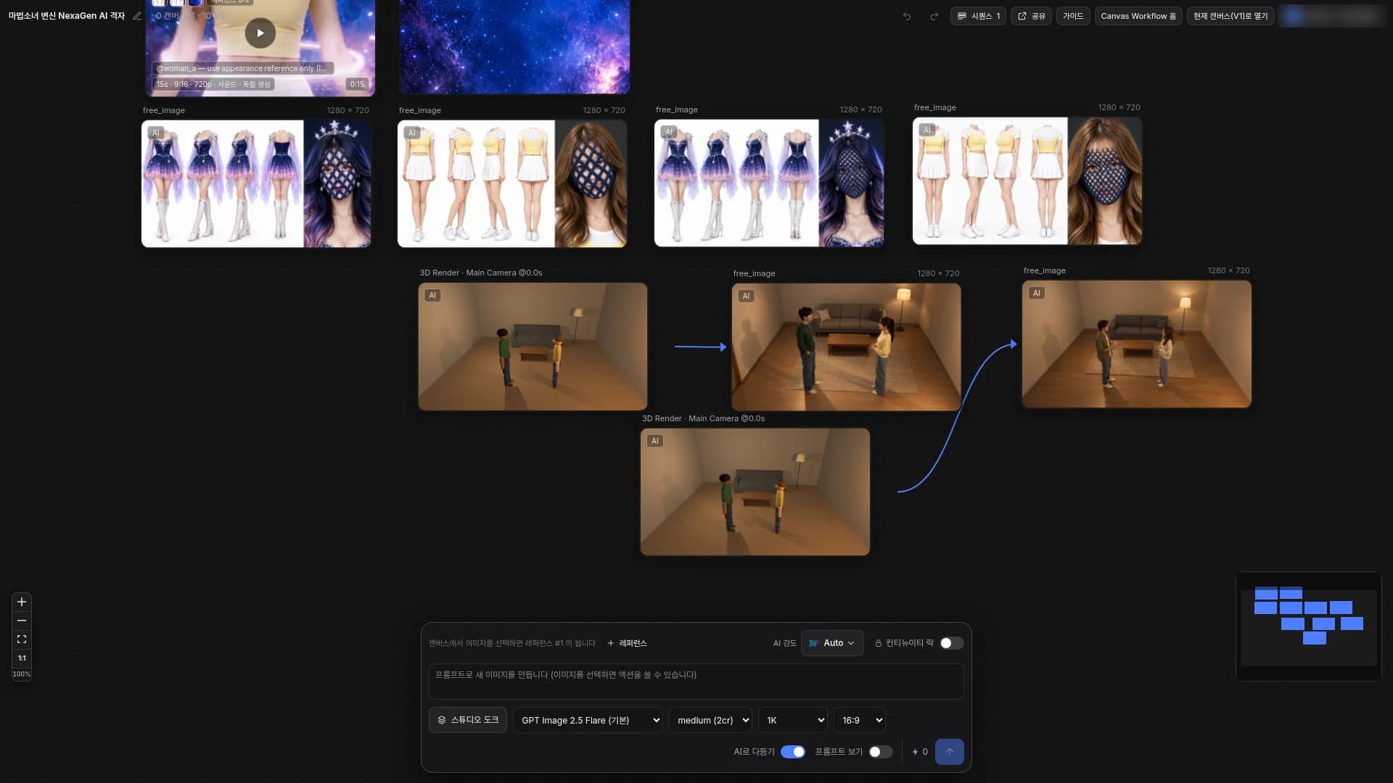Image resolution: width=1393 pixels, height=783 pixels.
Task: Reset zoom with the 1:1 button
Action: (22, 658)
